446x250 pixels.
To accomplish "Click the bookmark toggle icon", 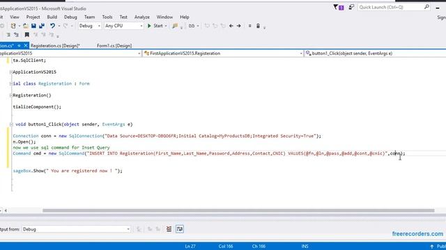I will pos(26,35).
